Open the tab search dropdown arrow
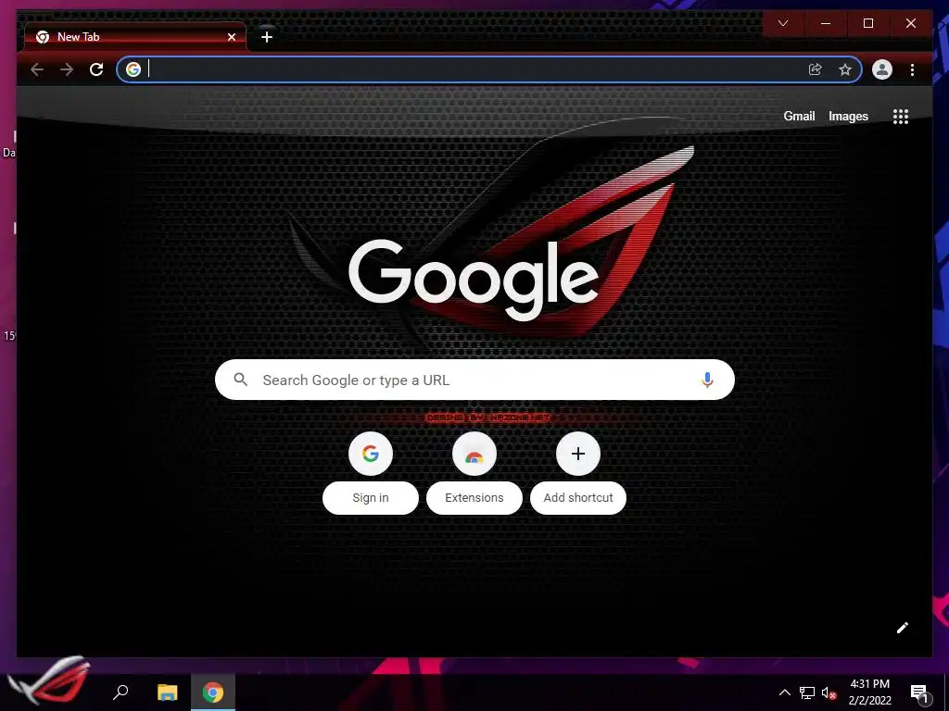949x711 pixels. click(783, 23)
